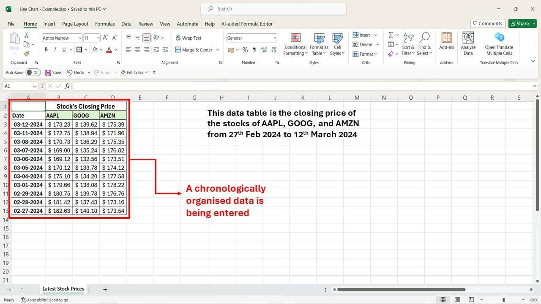Toggle Bottom Align for cells
Image resolution: width=541 pixels, height=304 pixels.
click(146, 38)
